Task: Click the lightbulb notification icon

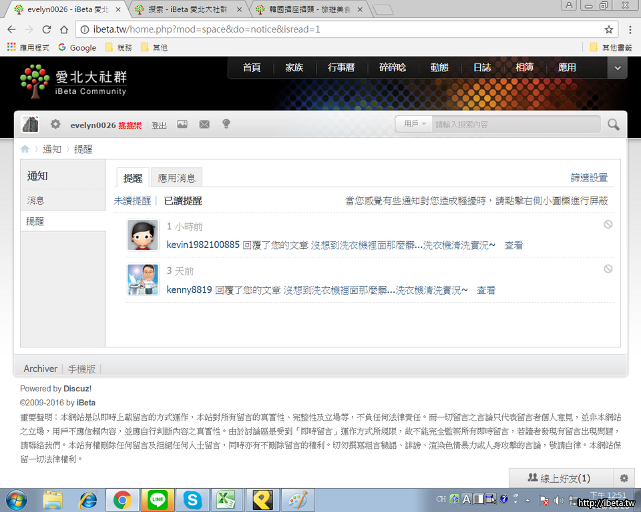Action: tap(226, 124)
